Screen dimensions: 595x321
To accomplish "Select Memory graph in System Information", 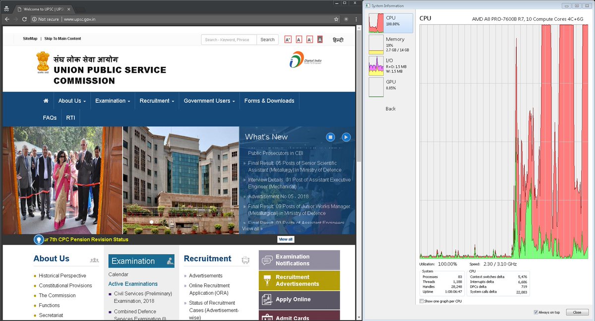I will [x=391, y=44].
